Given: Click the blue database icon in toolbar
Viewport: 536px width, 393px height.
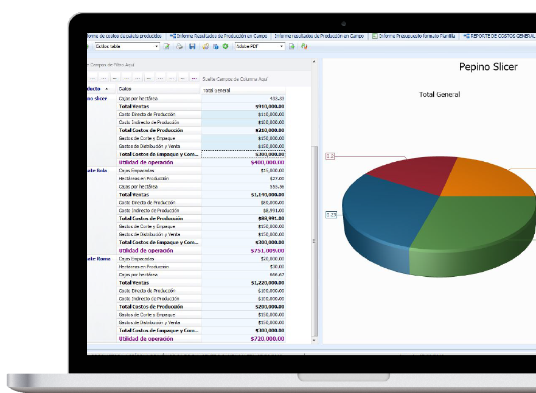Looking at the screenshot, I should (x=215, y=46).
